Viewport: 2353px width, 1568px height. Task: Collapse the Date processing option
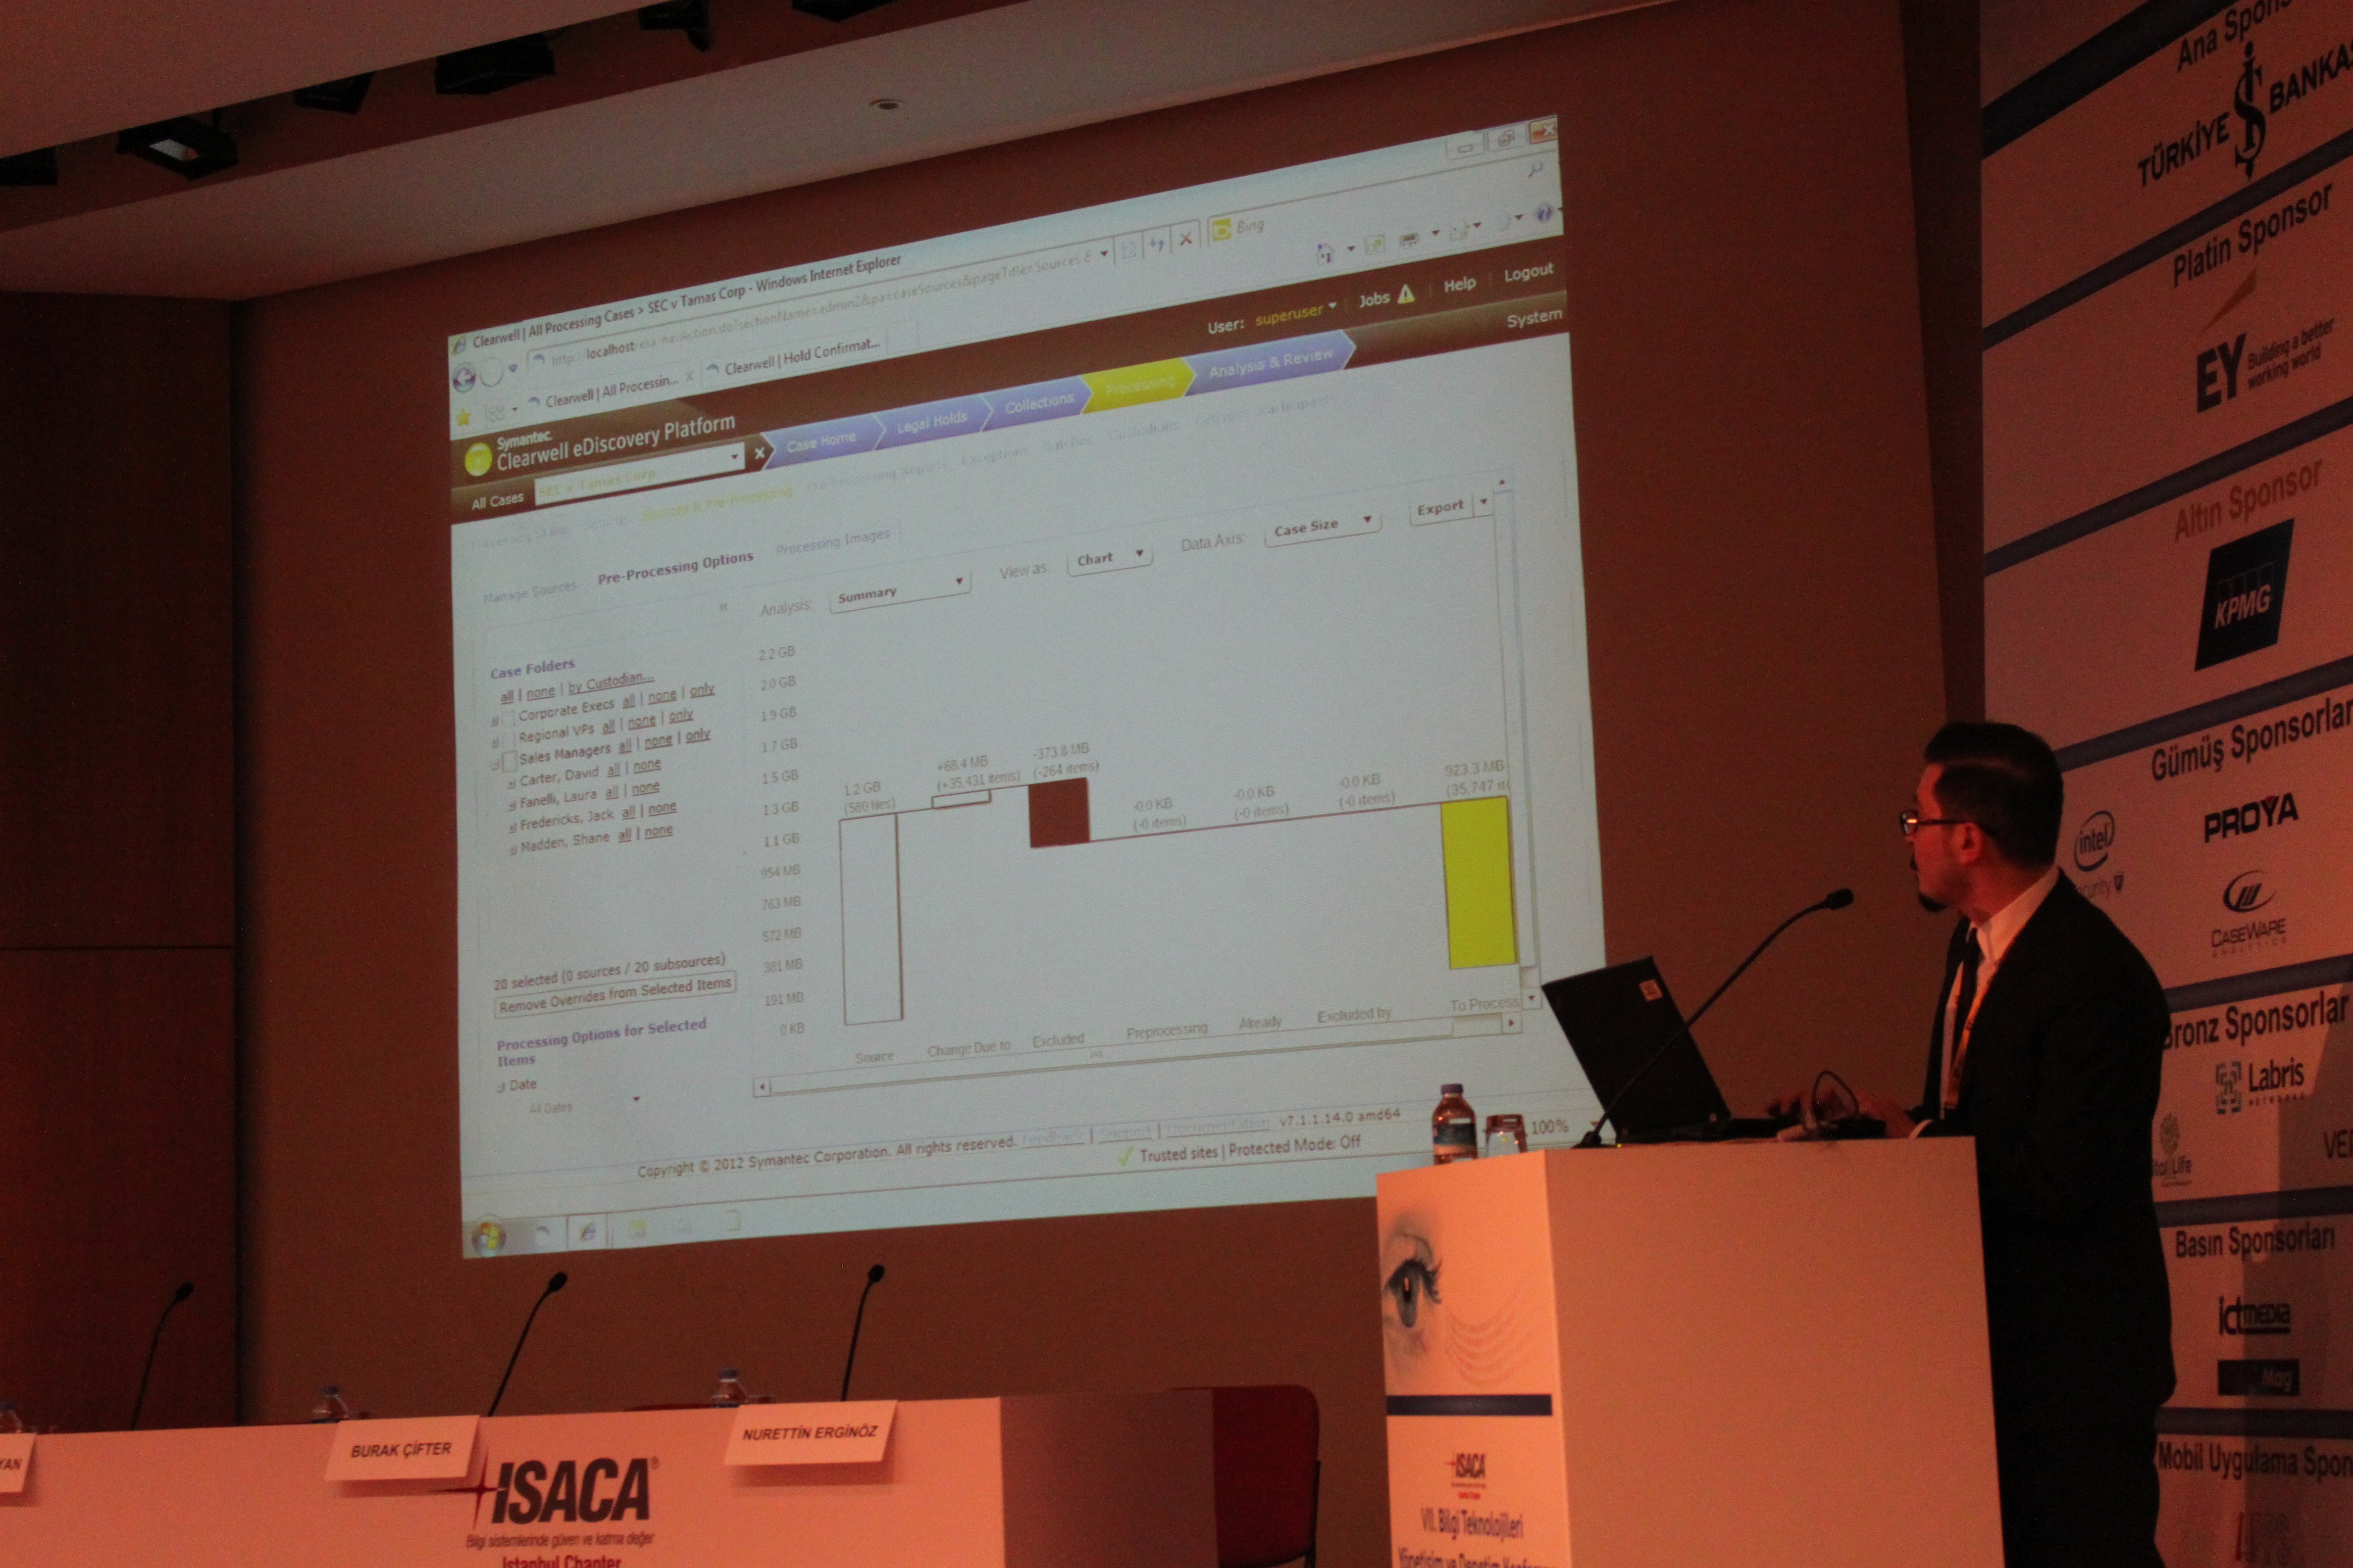pyautogui.click(x=501, y=1087)
